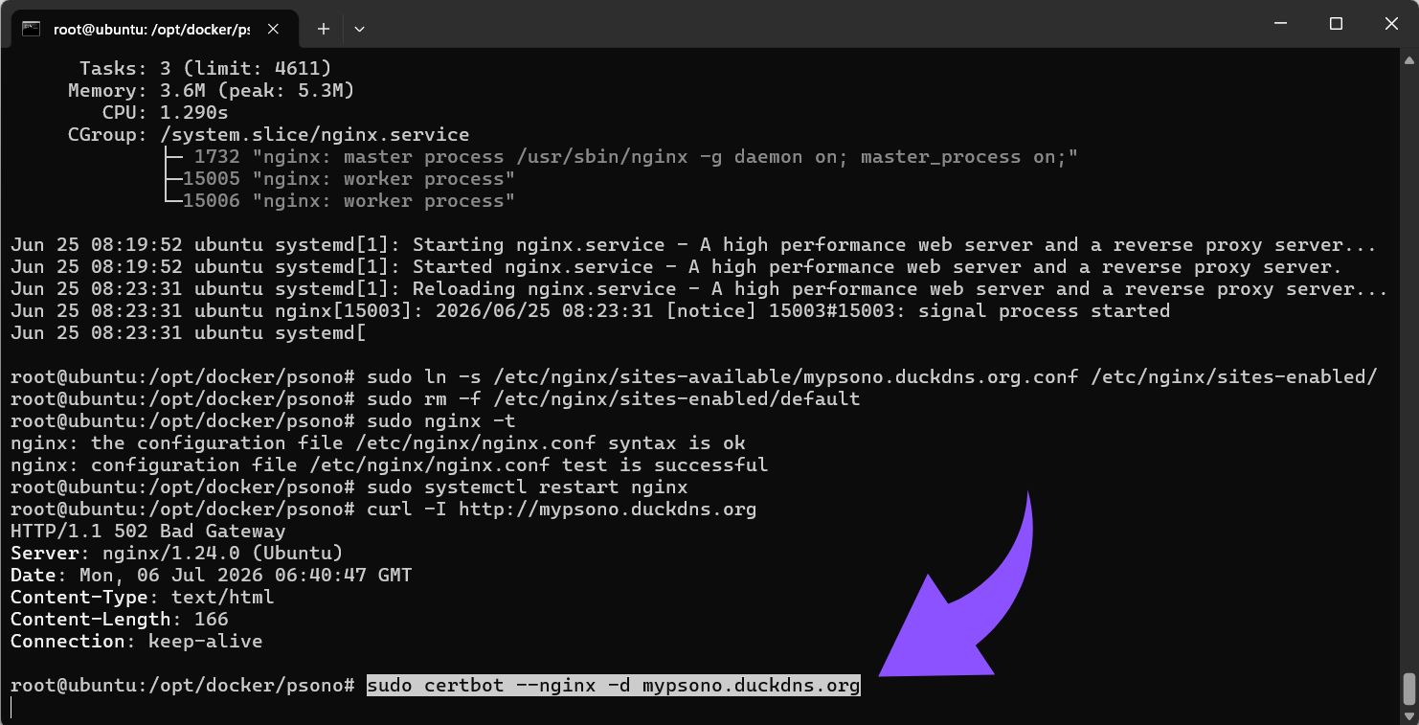Close the root@ubuntu terminal tab
The image size is (1419, 725).
(273, 29)
